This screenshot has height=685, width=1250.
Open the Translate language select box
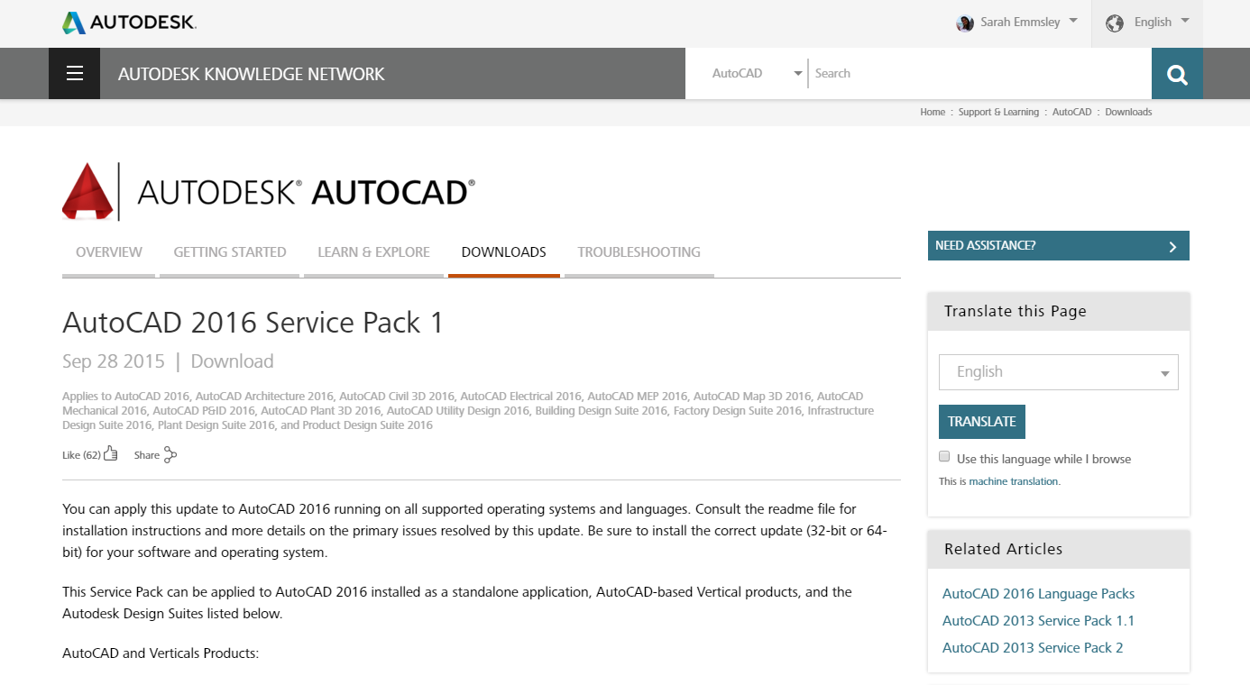pyautogui.click(x=1059, y=372)
